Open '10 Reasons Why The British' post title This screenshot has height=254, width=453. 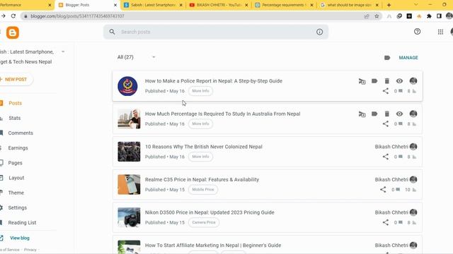[204, 147]
